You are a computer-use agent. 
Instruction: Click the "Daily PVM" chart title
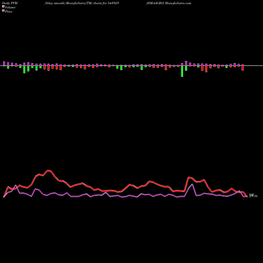click(10, 3)
